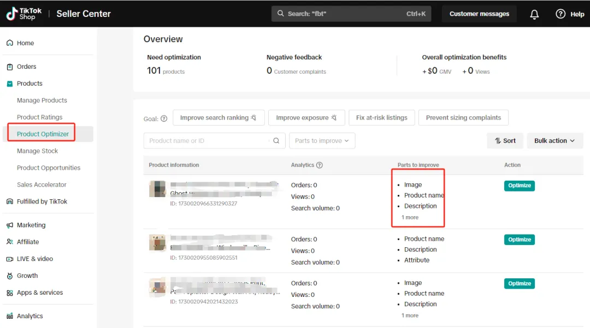The height and width of the screenshot is (328, 590).
Task: Optimize product ID 1730020966331290327
Action: click(520, 186)
